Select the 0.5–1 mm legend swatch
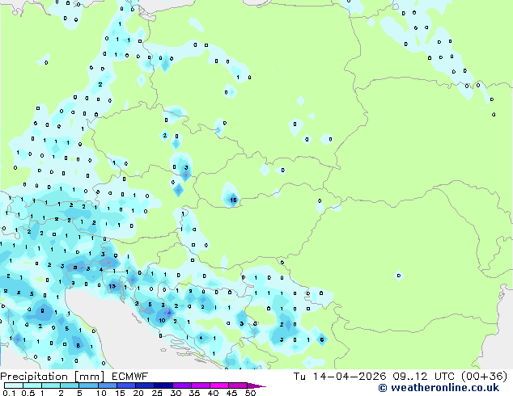Viewport: 513px width, 396px height. coord(32,385)
